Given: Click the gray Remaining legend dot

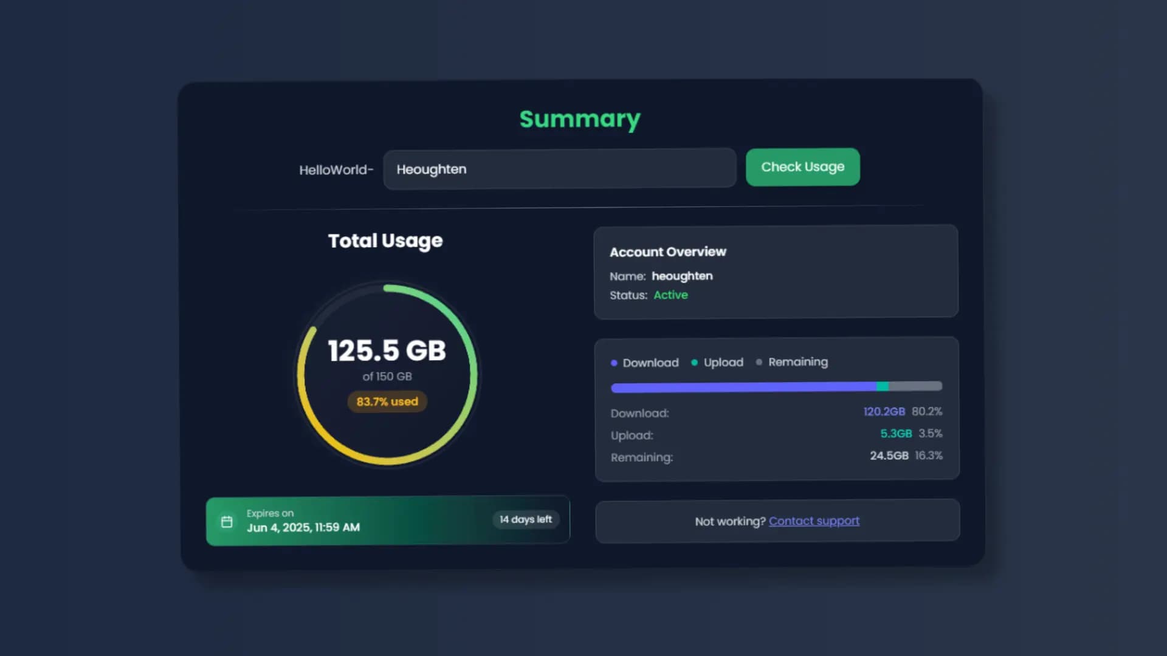Looking at the screenshot, I should [759, 362].
